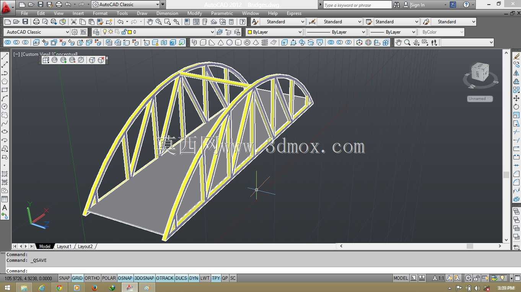
Task: Click the Custom View viewport label
Action: [36, 54]
